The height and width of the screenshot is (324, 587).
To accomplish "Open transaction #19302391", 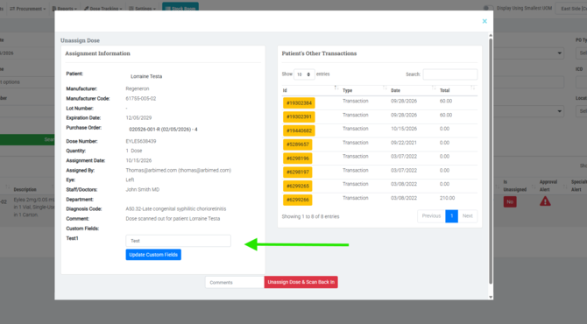I will (x=299, y=116).
